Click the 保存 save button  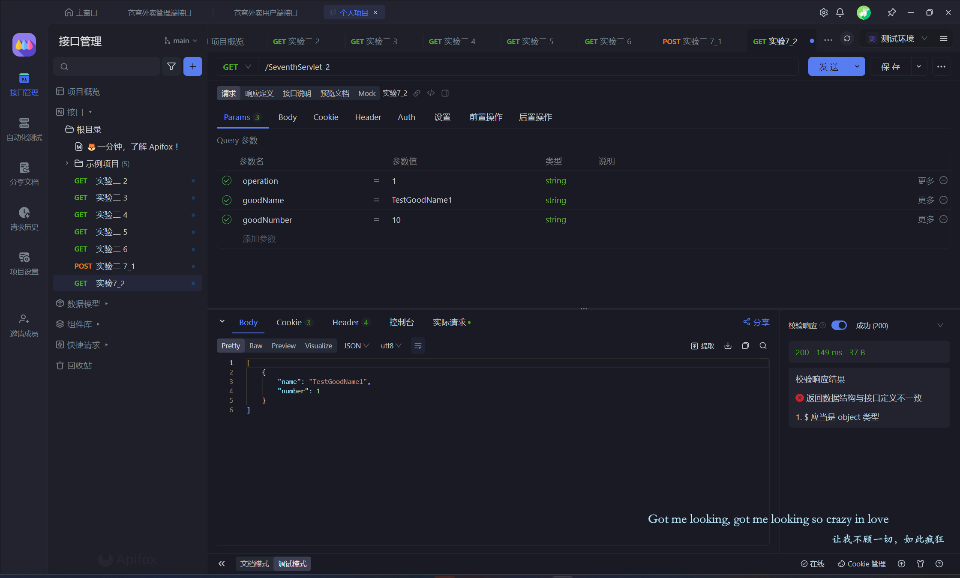pos(891,66)
